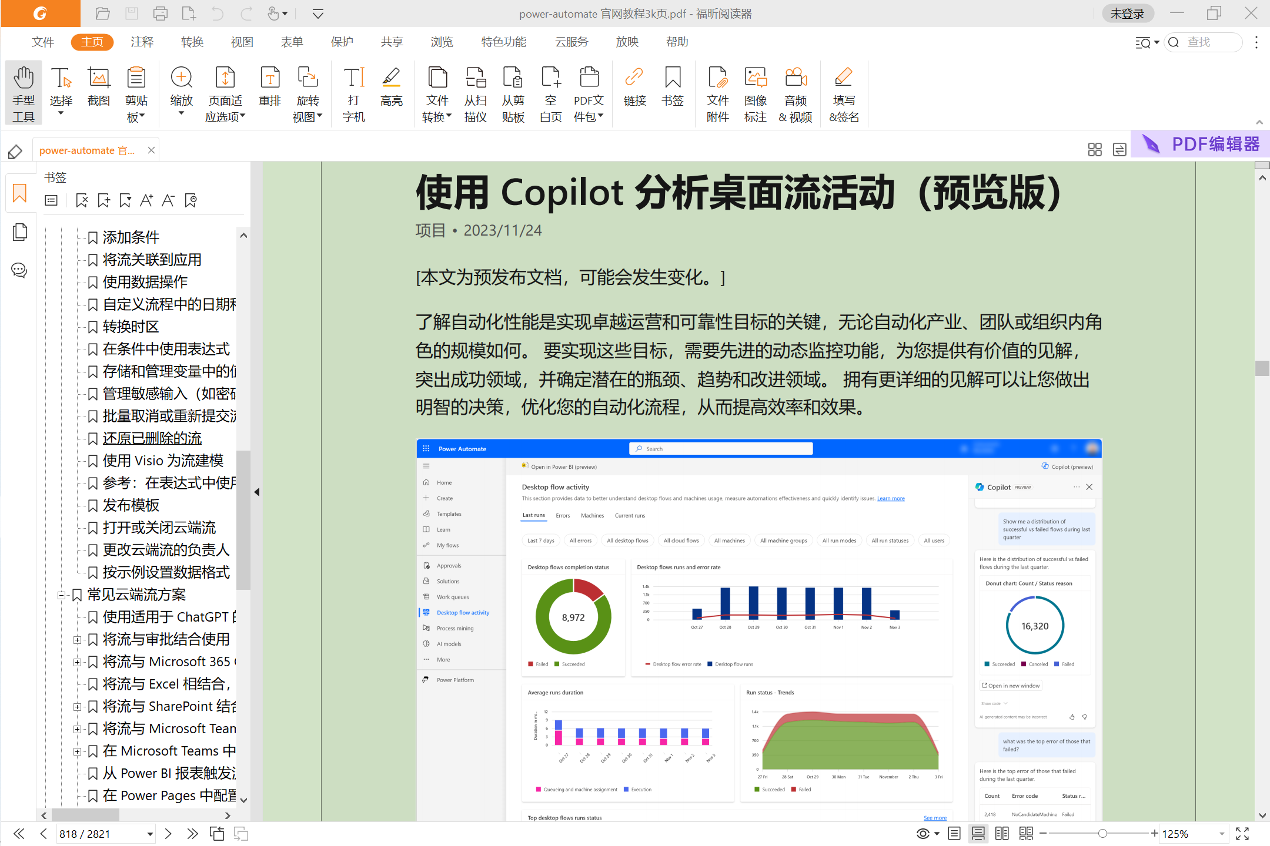Switch to the Cloud Services (云服务) tab
This screenshot has width=1270, height=846.
571,42
